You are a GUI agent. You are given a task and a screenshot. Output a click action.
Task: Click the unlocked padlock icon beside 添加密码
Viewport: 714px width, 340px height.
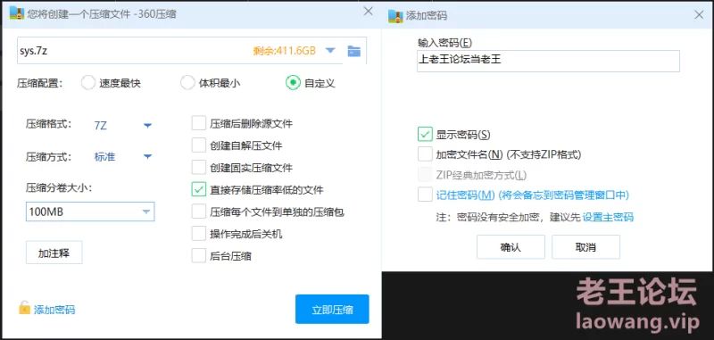click(24, 308)
